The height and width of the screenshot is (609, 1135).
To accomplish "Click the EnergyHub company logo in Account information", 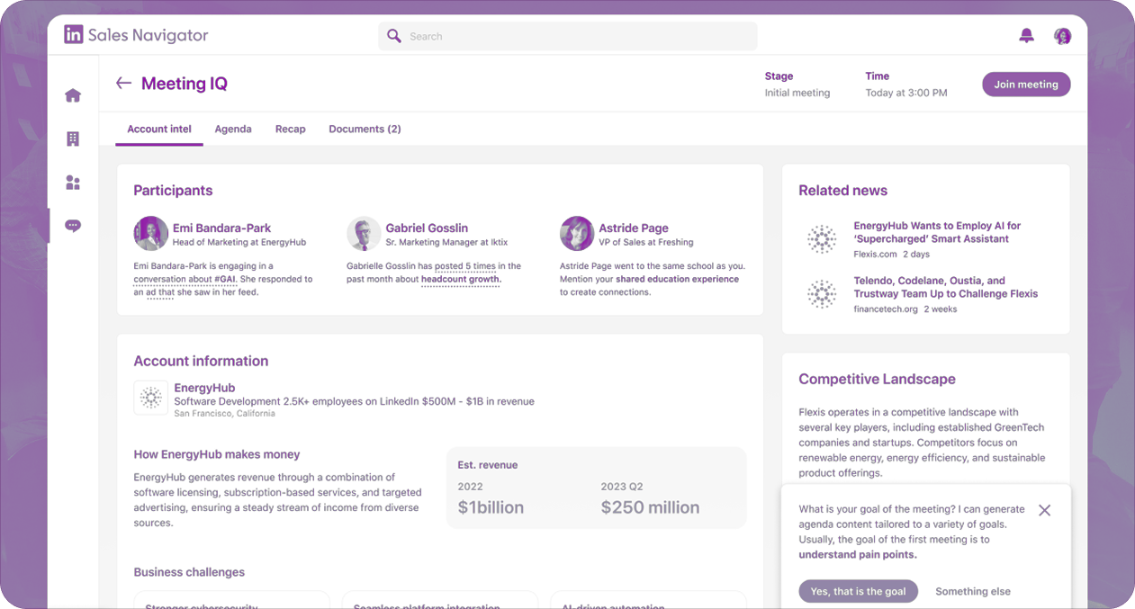I will (151, 398).
